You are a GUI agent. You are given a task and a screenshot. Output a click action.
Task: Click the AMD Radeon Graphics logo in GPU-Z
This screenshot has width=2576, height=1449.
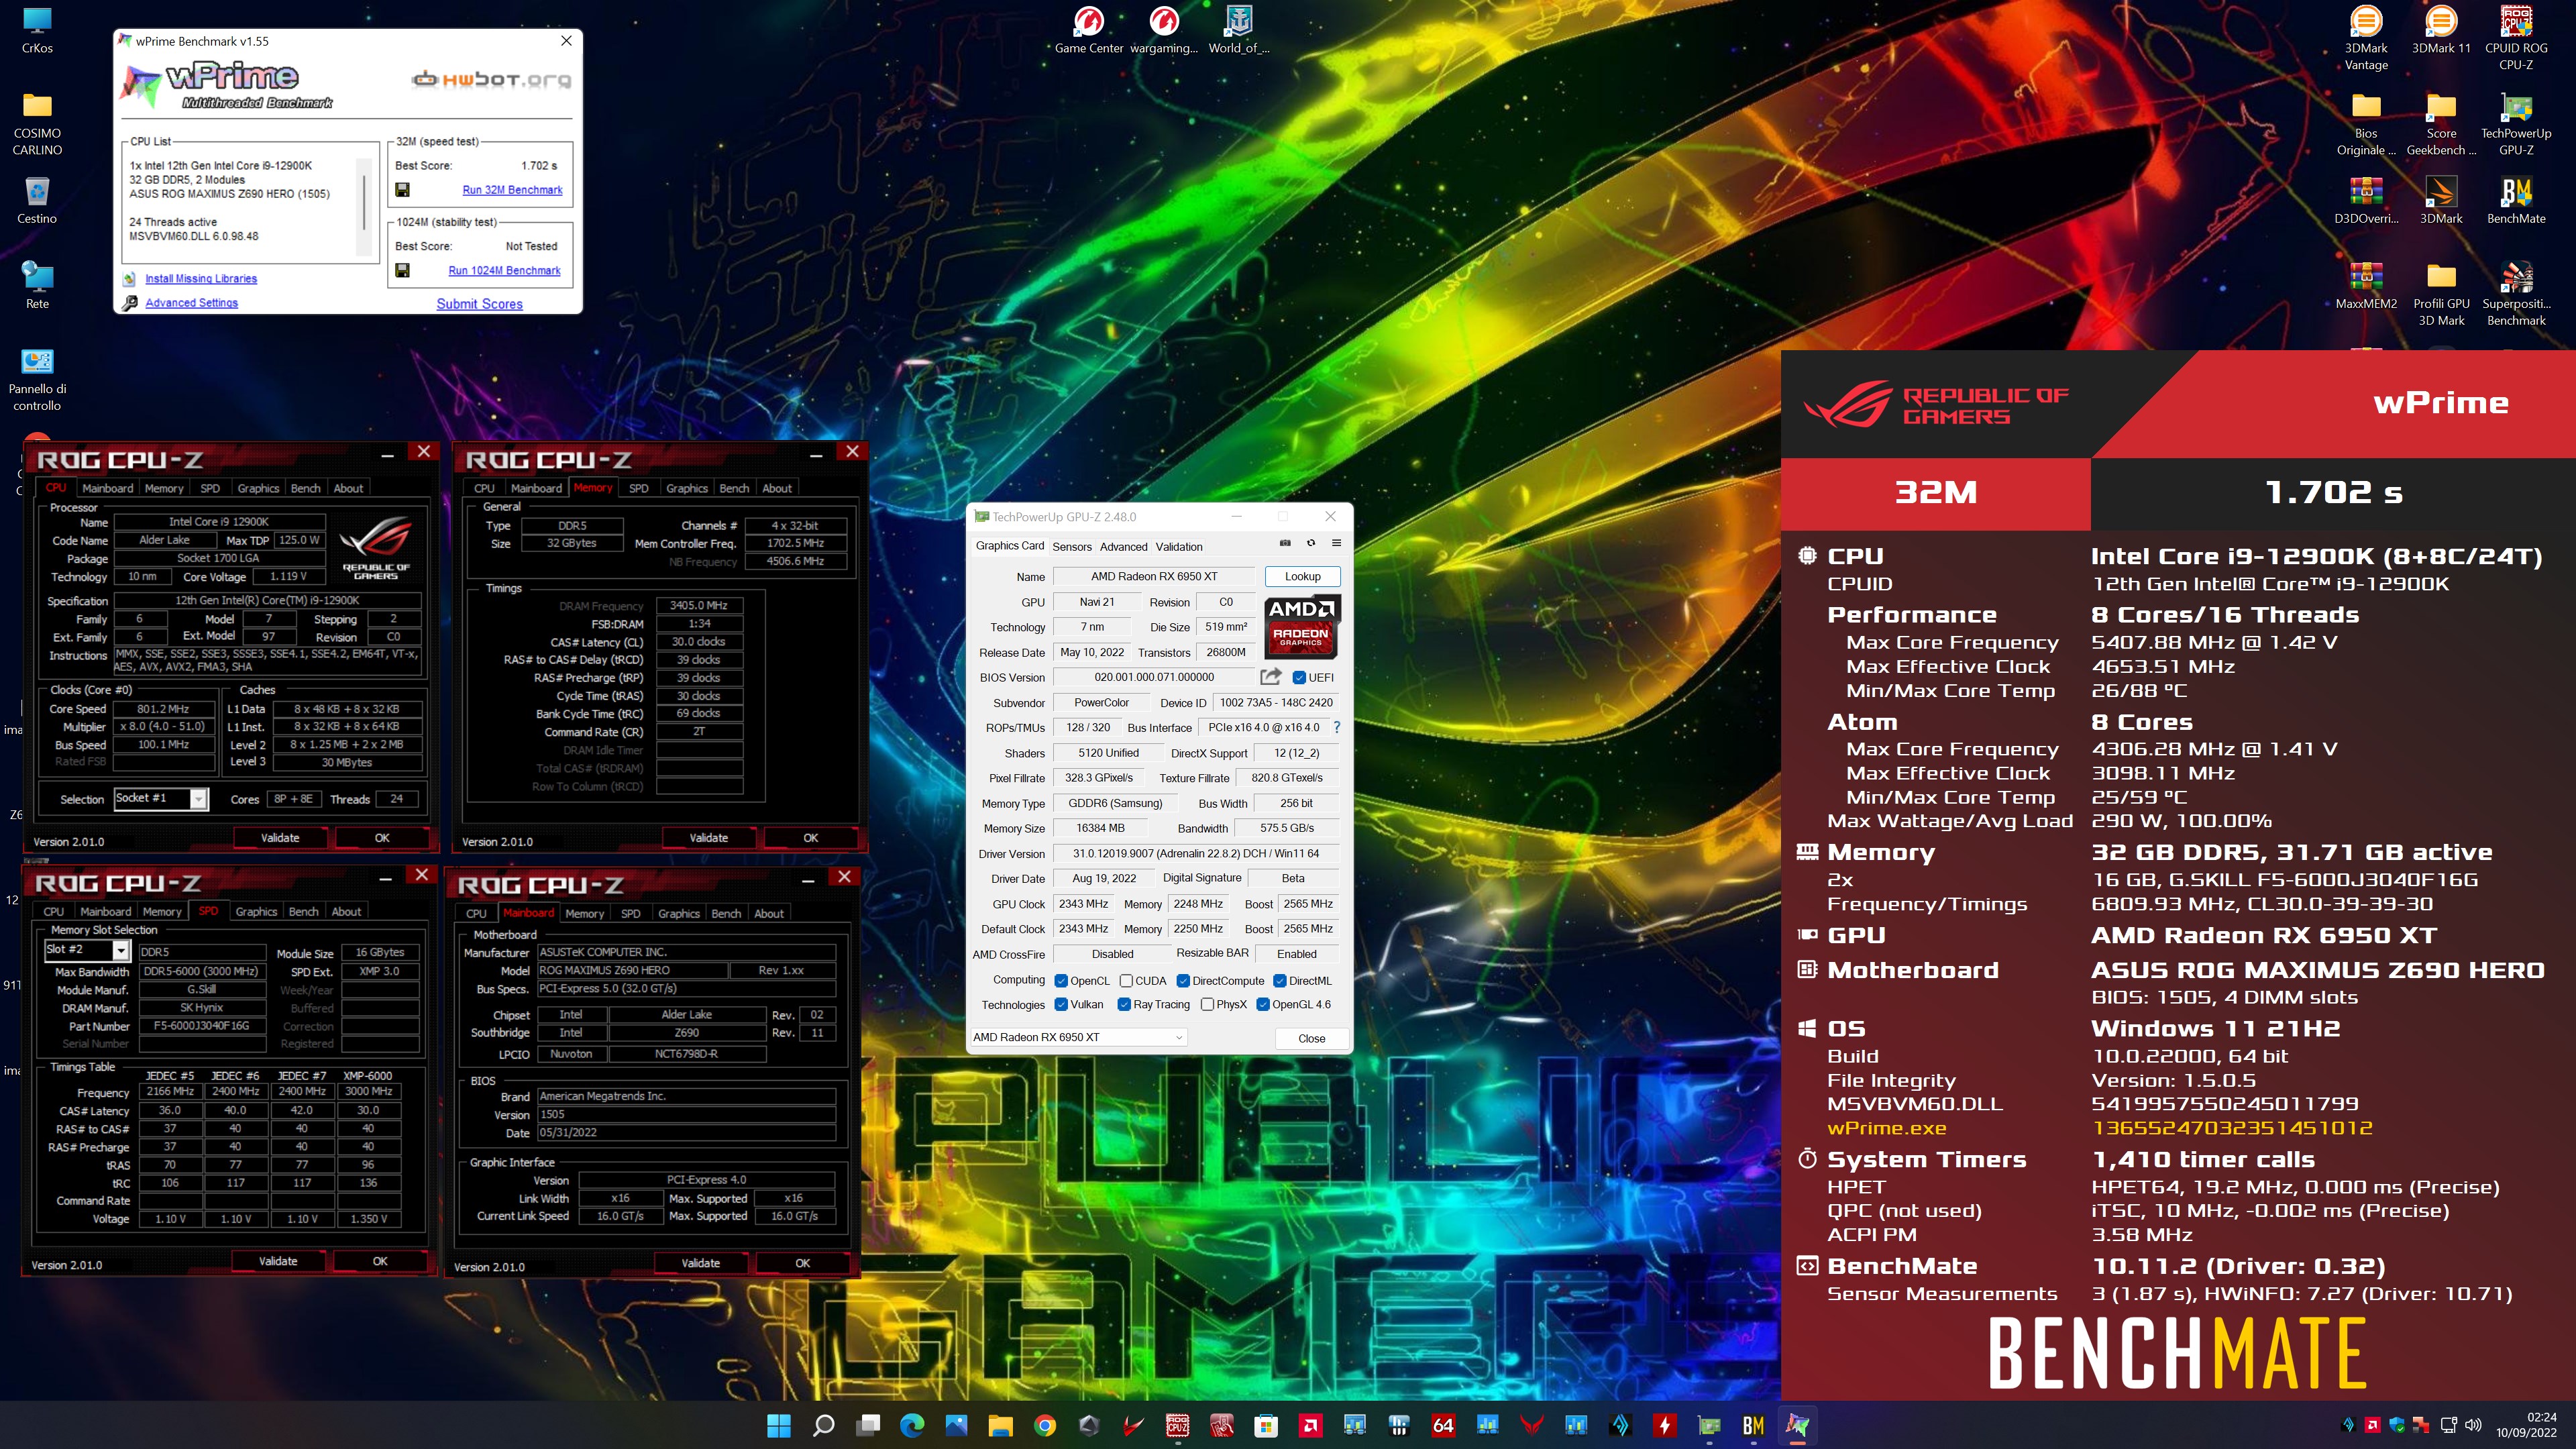click(x=1301, y=627)
